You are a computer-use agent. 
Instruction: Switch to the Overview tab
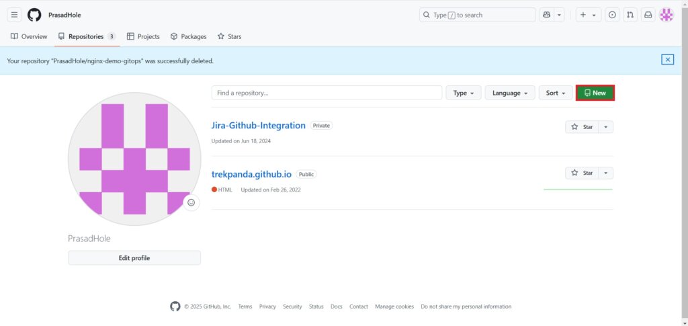29,36
